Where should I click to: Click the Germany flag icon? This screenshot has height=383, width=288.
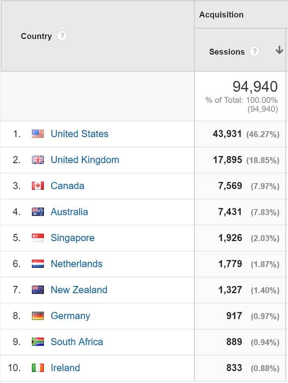point(38,316)
